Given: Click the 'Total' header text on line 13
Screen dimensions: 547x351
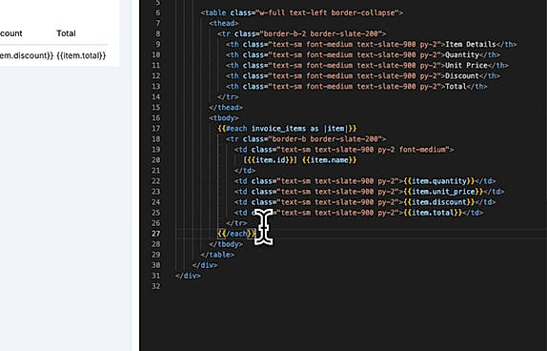Looking at the screenshot, I should [x=456, y=86].
